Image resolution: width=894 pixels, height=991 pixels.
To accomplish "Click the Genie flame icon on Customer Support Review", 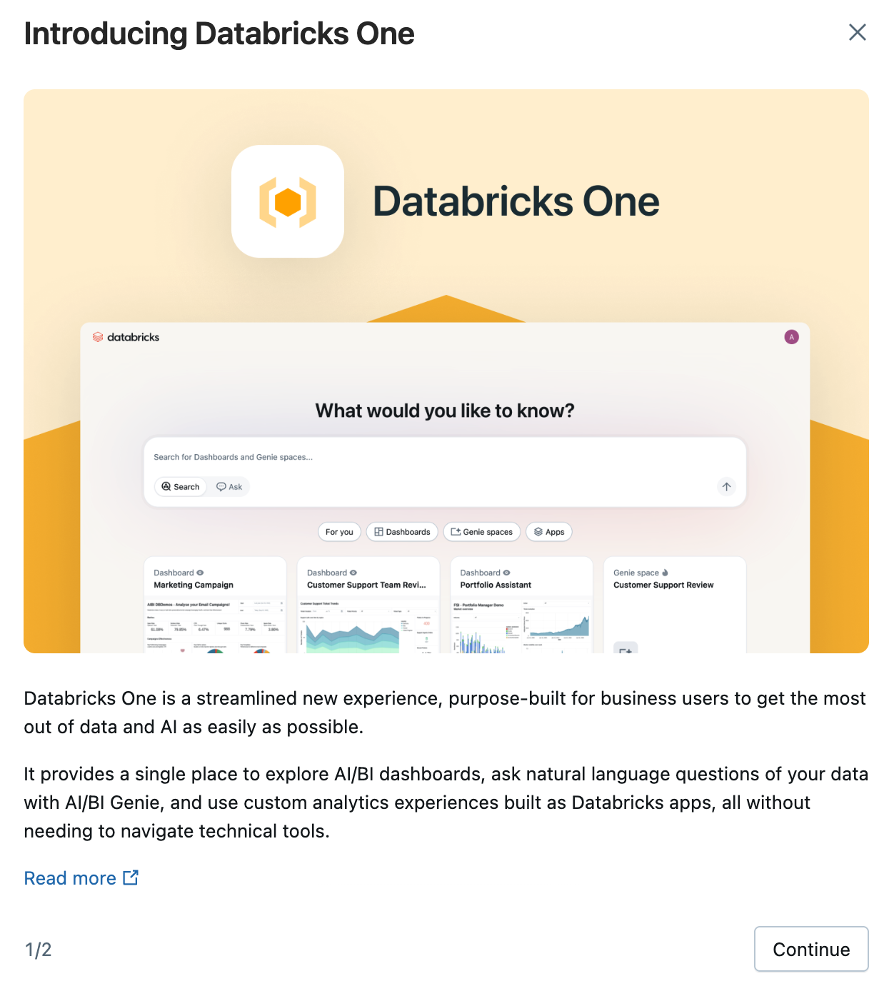I will click(x=663, y=572).
